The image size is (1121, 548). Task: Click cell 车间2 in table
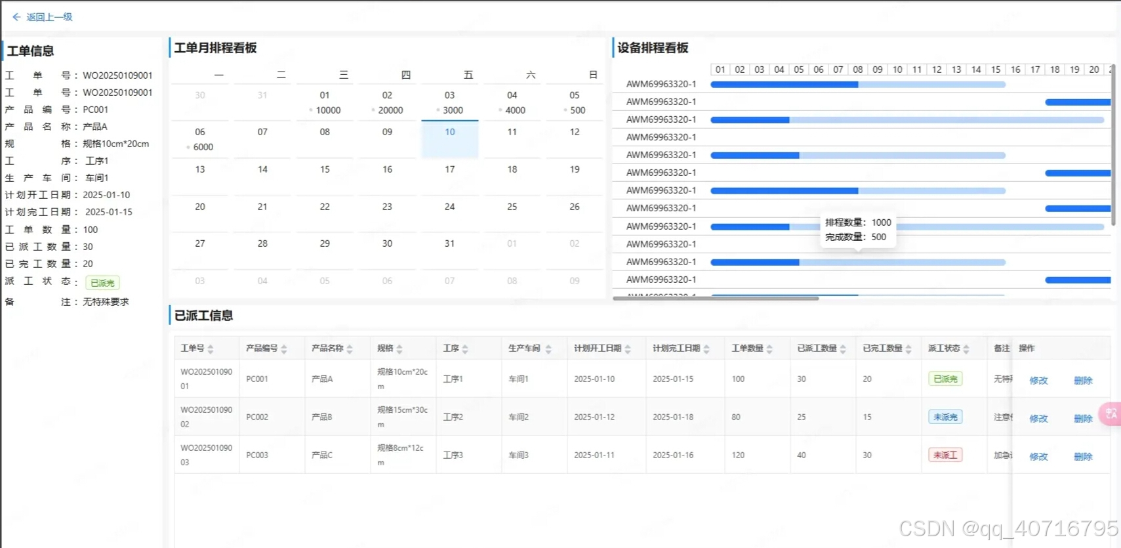(518, 417)
